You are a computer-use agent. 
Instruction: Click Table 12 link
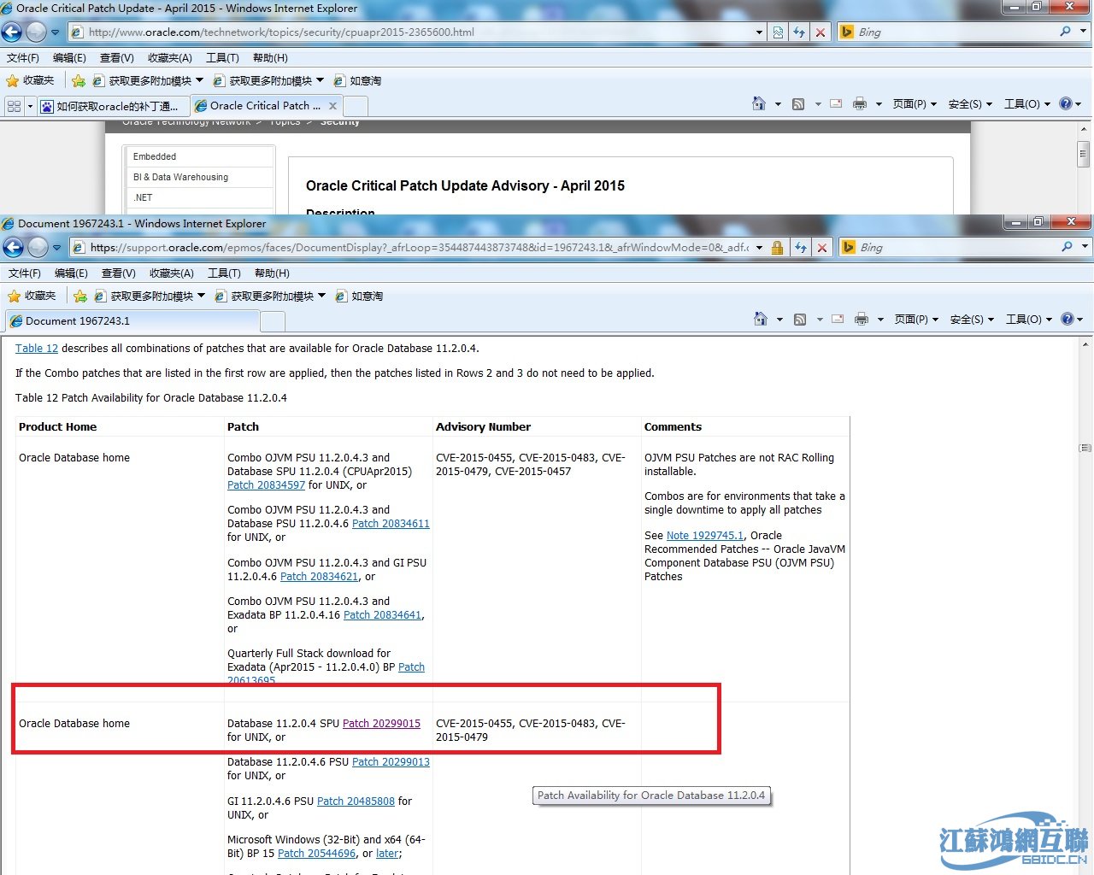[x=37, y=349]
